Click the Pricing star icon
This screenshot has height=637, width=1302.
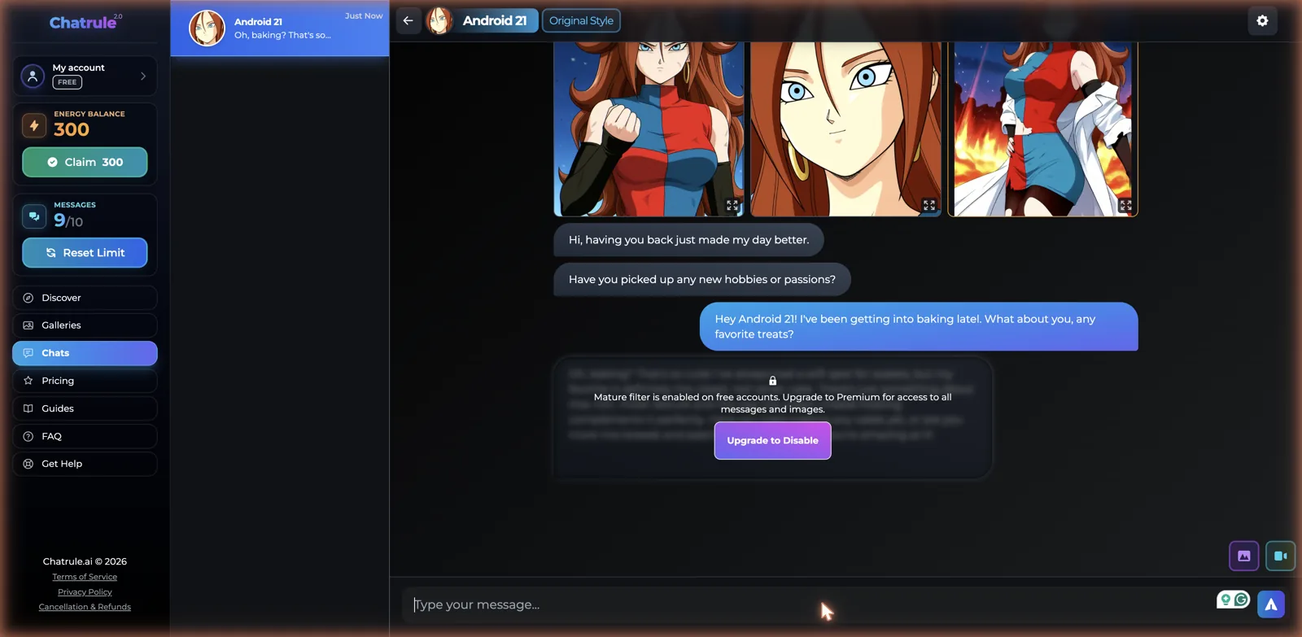28,381
